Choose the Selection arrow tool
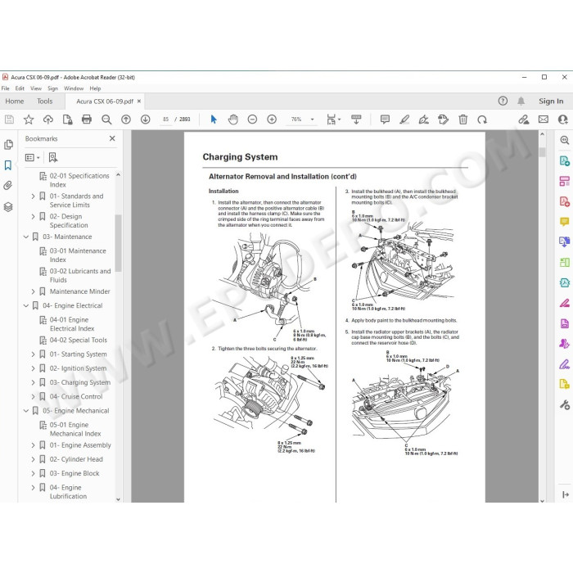The width and height of the screenshot is (573, 573). pos(214,120)
